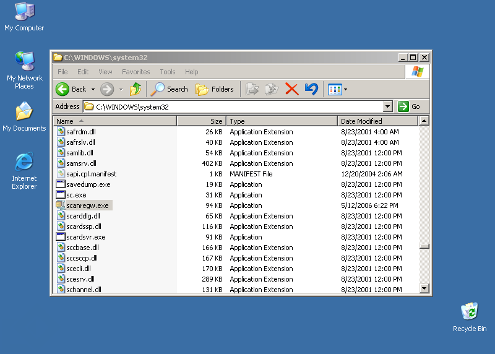495x354 pixels.
Task: Delete selection using red X icon
Action: click(291, 89)
